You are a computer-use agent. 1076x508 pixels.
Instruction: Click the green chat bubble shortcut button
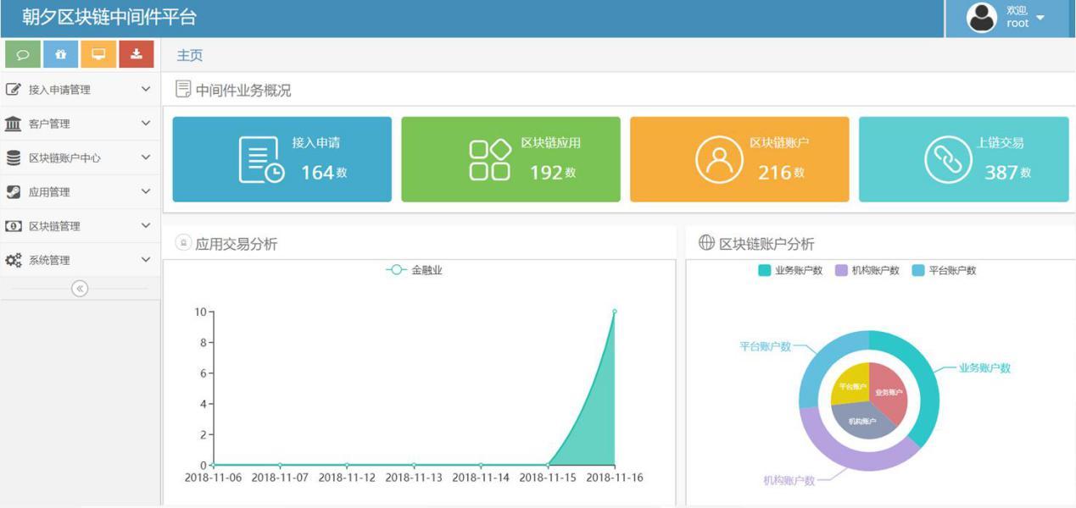23,54
